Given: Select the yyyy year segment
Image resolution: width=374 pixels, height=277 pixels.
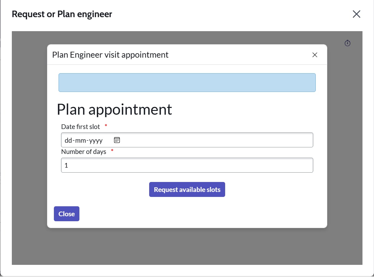Looking at the screenshot, I should click(x=96, y=141).
